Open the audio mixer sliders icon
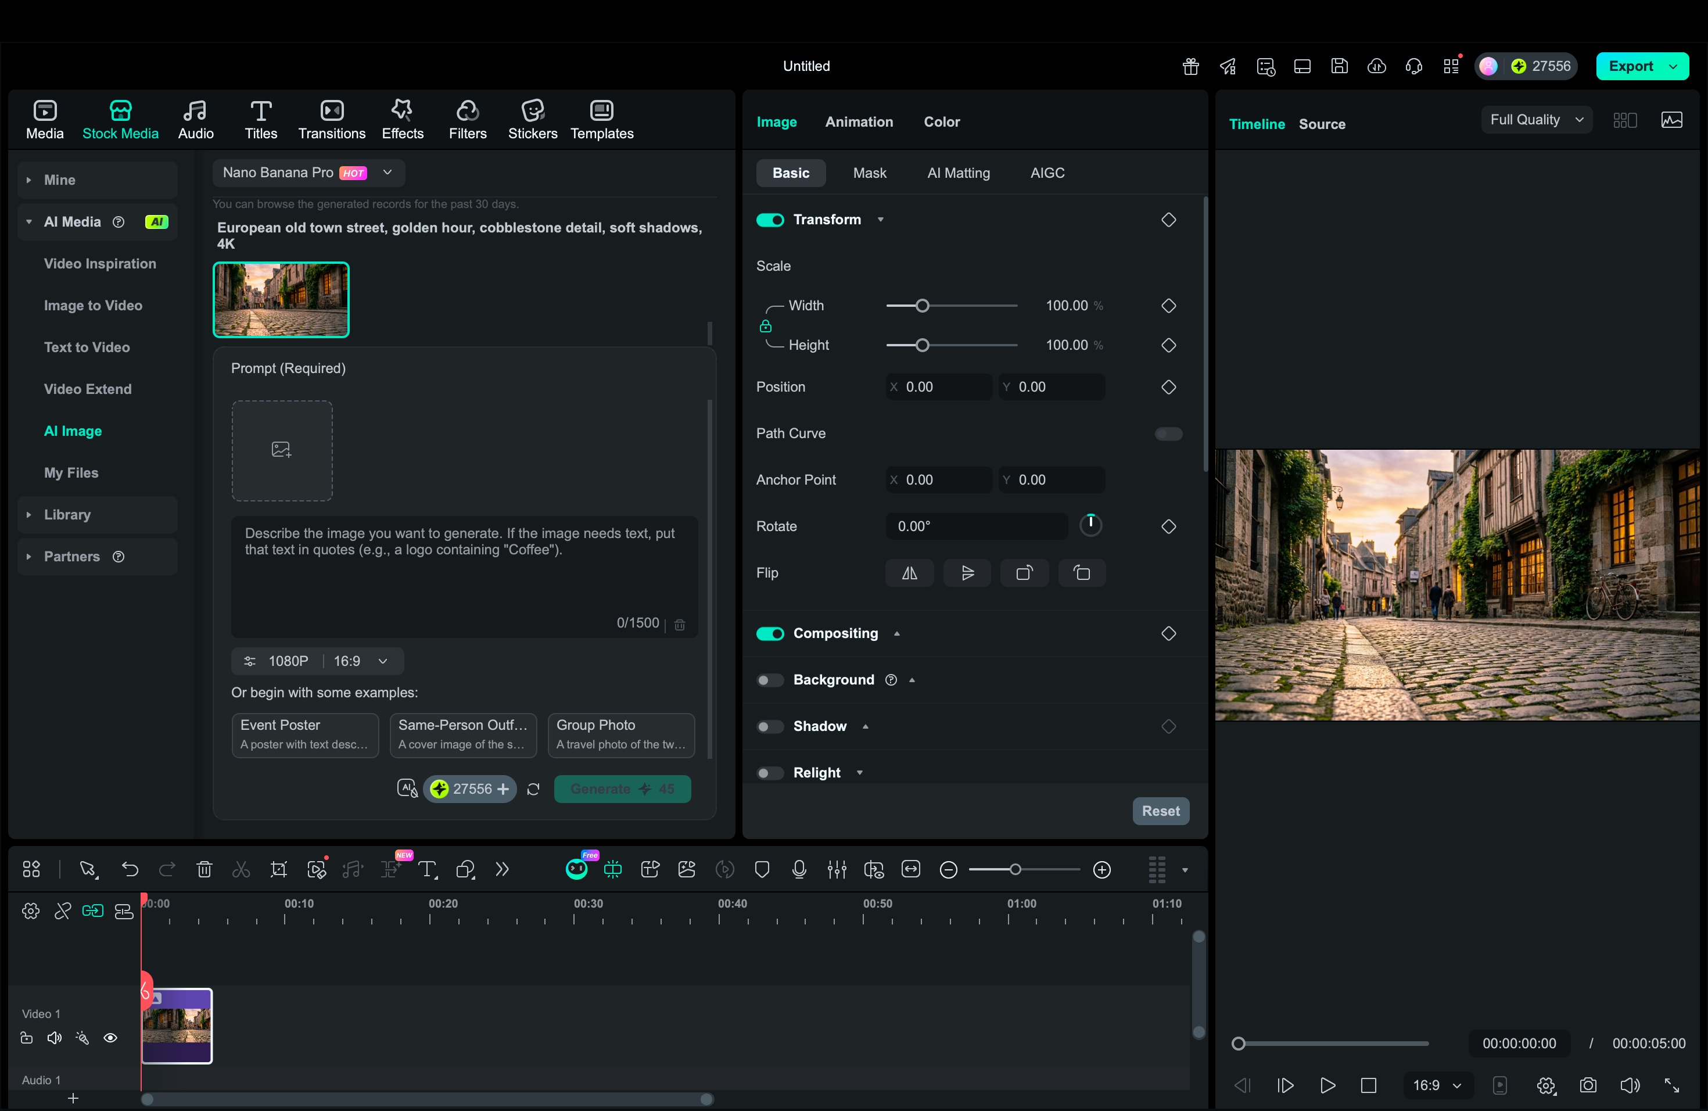This screenshot has width=1708, height=1111. click(836, 869)
